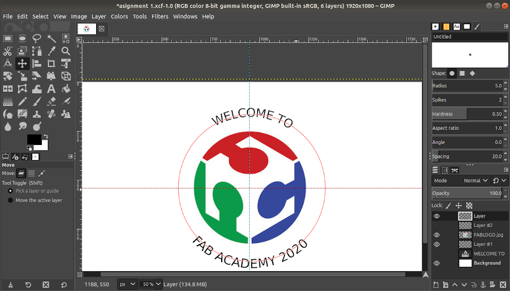Image resolution: width=510 pixels, height=291 pixels.
Task: Set move target to path
Action: pyautogui.click(x=42, y=173)
